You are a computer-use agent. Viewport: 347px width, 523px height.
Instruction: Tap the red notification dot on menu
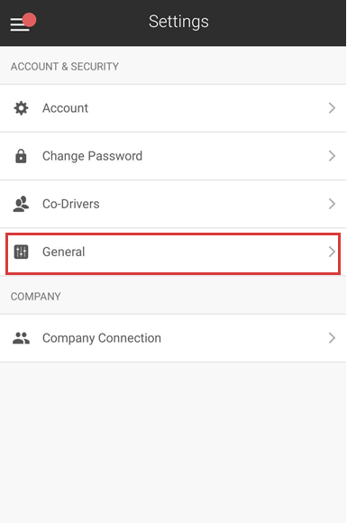click(x=30, y=20)
